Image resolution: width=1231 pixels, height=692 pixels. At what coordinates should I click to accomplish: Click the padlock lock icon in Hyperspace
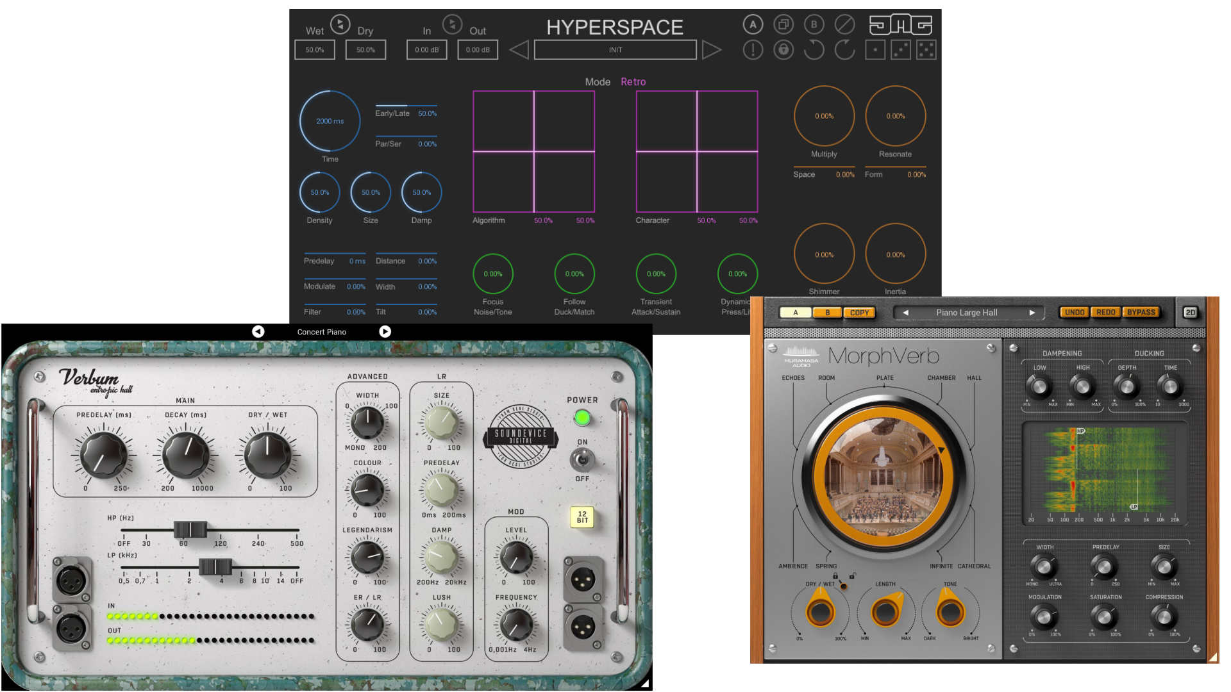783,50
